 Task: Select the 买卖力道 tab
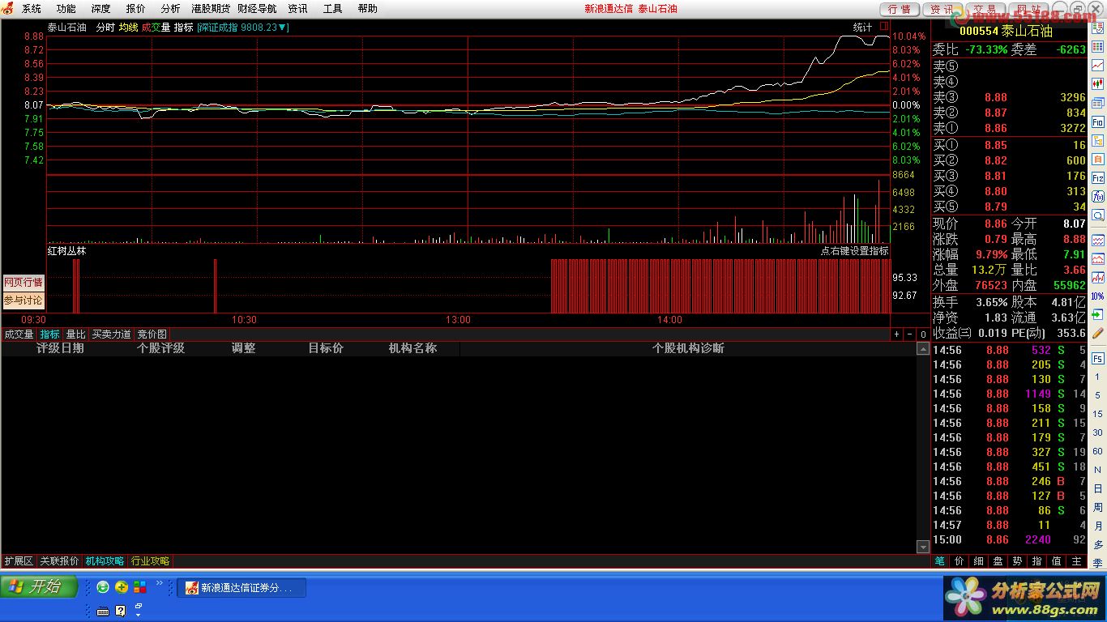[111, 334]
